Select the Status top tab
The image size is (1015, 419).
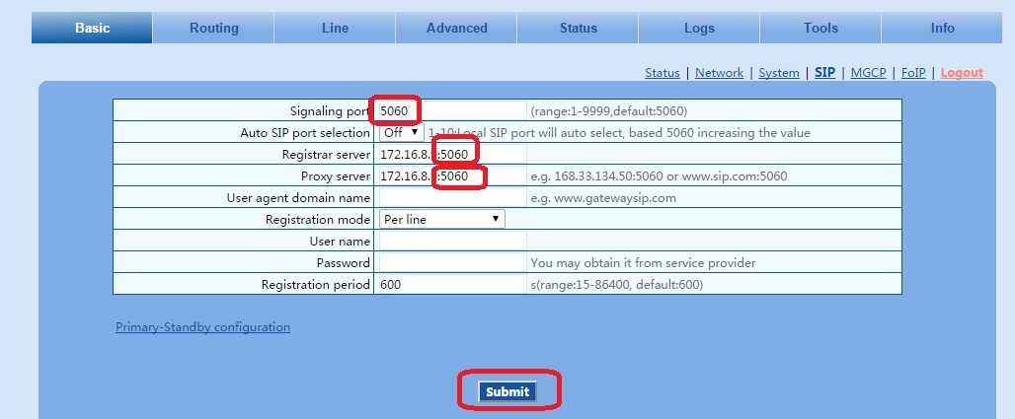pyautogui.click(x=578, y=28)
